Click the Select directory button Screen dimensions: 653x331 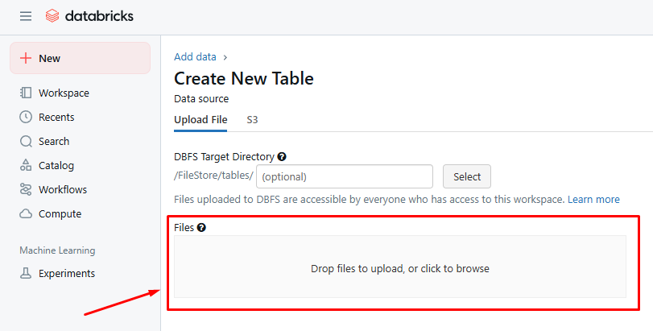click(467, 176)
